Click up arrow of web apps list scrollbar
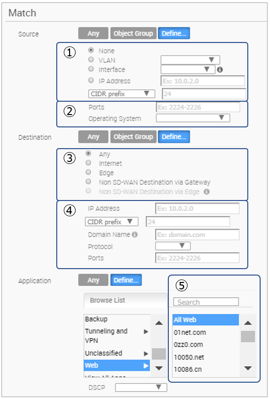 (x=248, y=323)
